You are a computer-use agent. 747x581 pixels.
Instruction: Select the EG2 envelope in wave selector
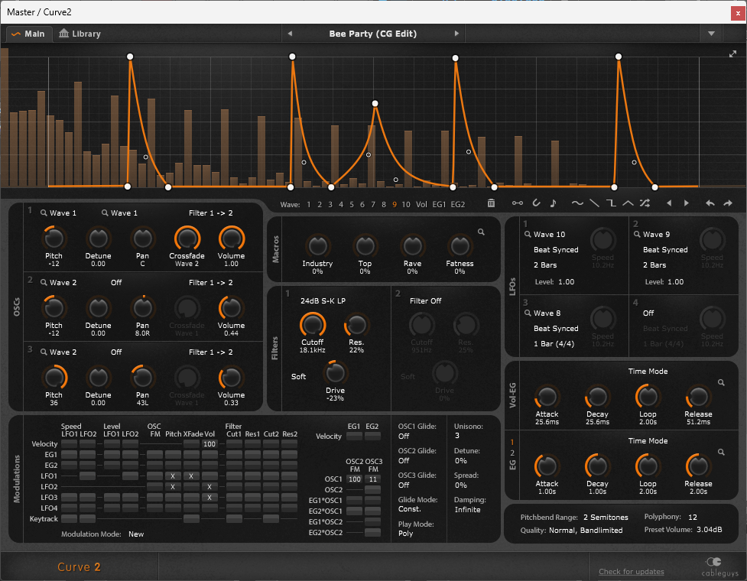click(458, 204)
